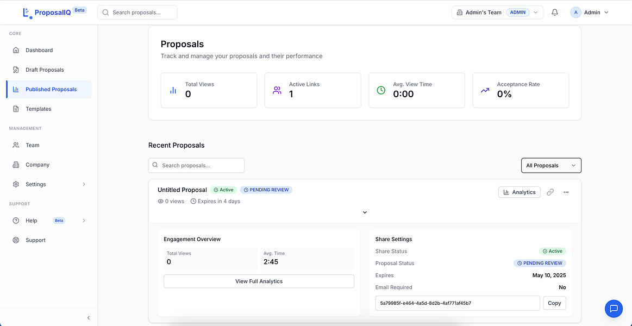Expand the Settings submenu

[84, 185]
